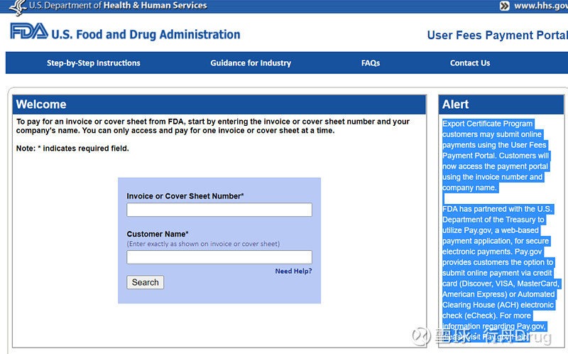Go to Guidance for Industry

(x=251, y=63)
